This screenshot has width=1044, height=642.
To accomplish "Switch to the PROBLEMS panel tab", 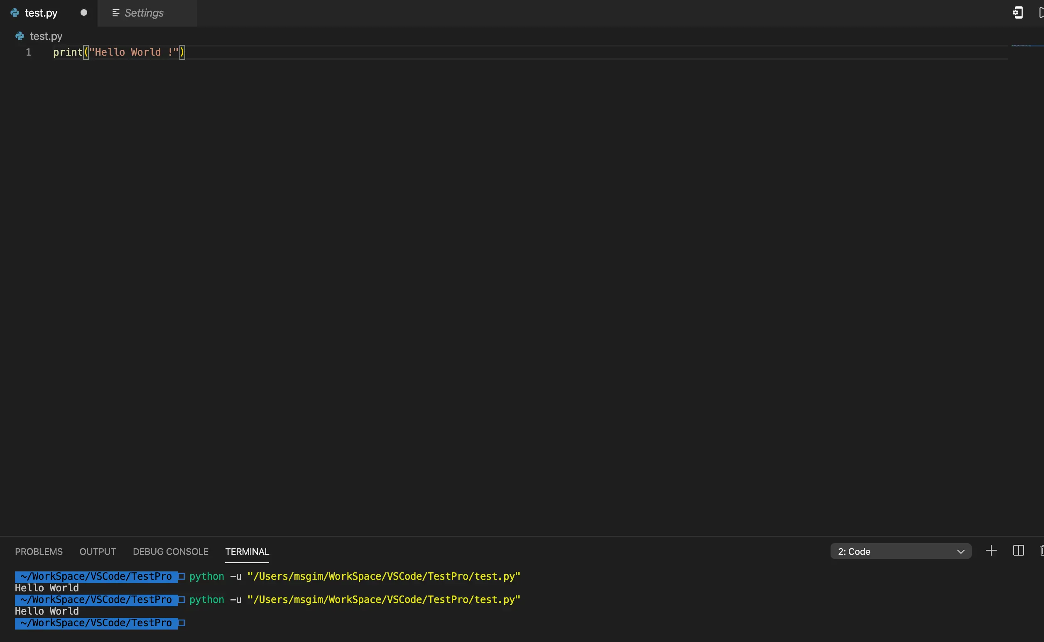I will (x=39, y=551).
